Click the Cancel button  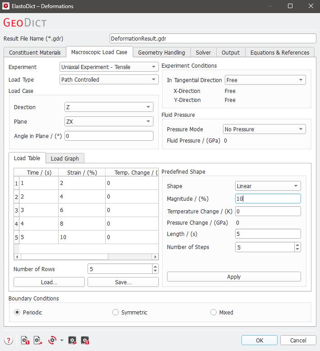(298, 340)
